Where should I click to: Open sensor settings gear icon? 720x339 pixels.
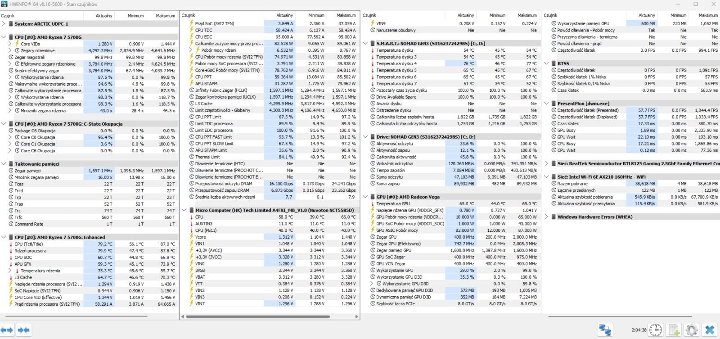click(x=692, y=330)
